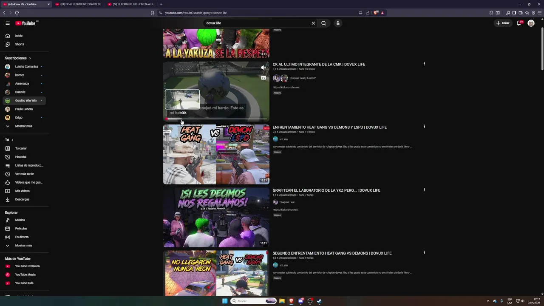Open Windows Start menu

(x=225, y=301)
